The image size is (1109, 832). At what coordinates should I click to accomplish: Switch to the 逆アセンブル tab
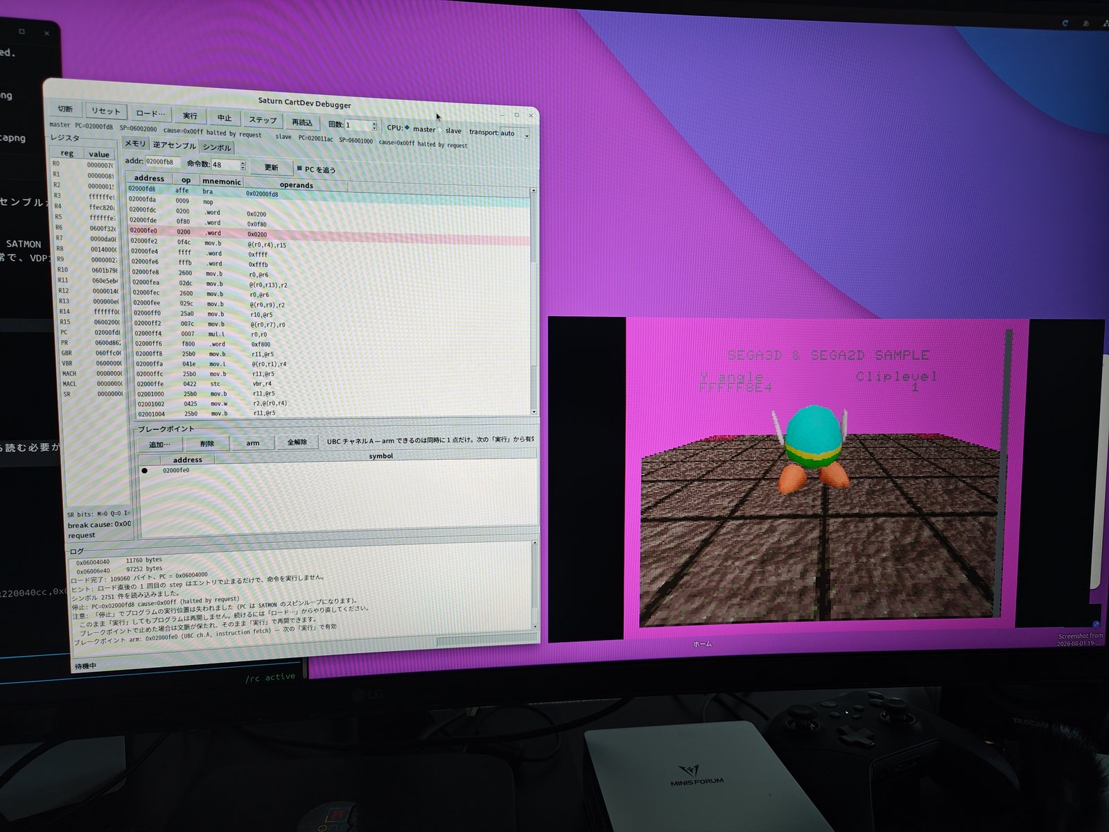tap(174, 146)
